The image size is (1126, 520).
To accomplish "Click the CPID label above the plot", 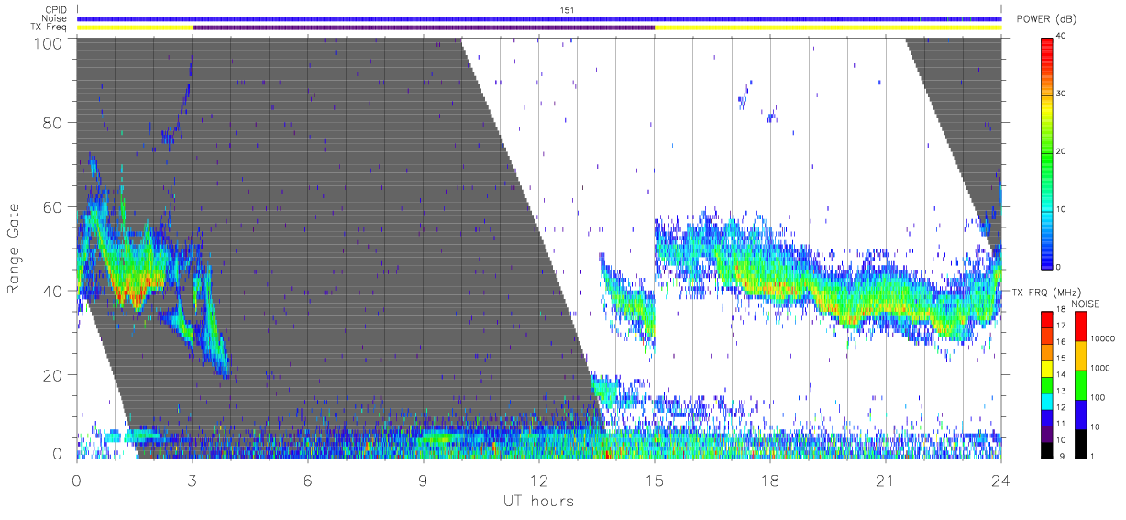I will coord(55,10).
